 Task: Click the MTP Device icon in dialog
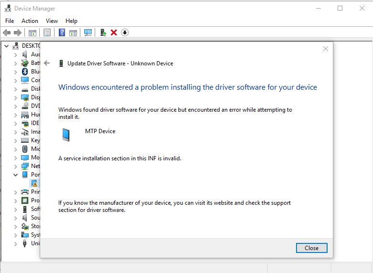click(66, 135)
